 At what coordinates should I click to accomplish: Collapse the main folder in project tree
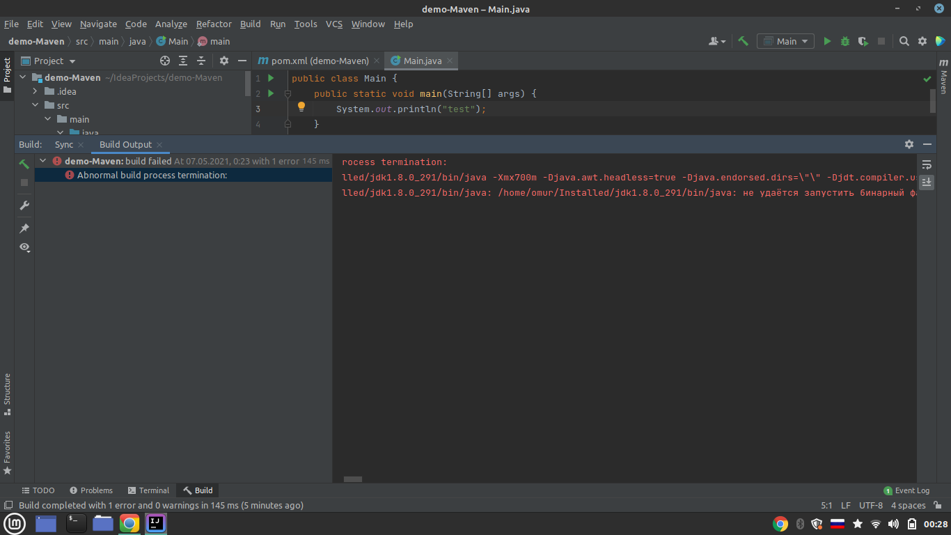(47, 119)
